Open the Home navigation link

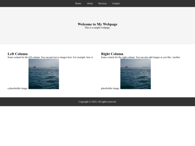(78, 4)
